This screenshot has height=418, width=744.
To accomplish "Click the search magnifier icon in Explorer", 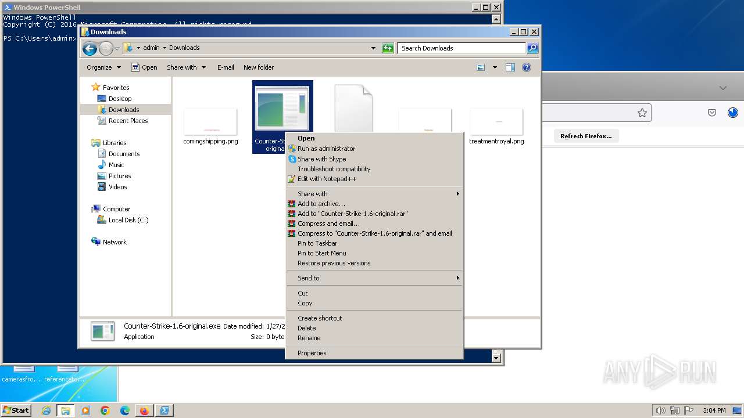I will coord(532,48).
